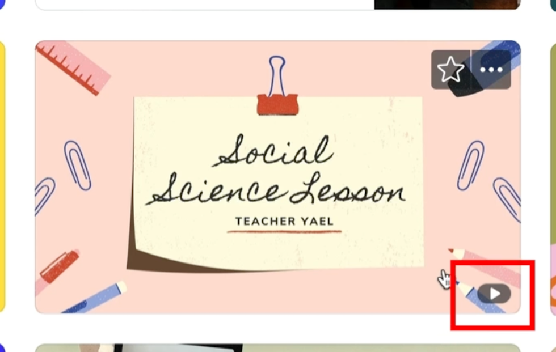Image resolution: width=556 pixels, height=352 pixels.
Task: Click the TEACHER YAEL subtitle text
Action: tap(284, 221)
